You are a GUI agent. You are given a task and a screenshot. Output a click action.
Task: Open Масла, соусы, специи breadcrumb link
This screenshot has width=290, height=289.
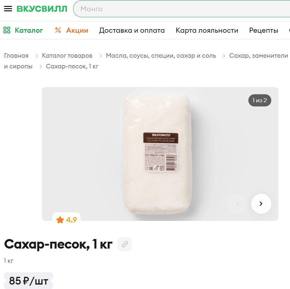(x=161, y=56)
